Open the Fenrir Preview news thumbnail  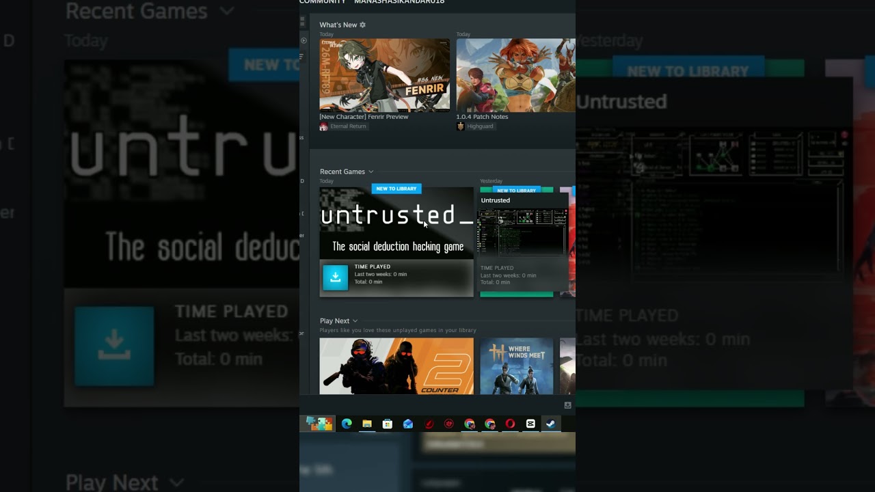384,75
